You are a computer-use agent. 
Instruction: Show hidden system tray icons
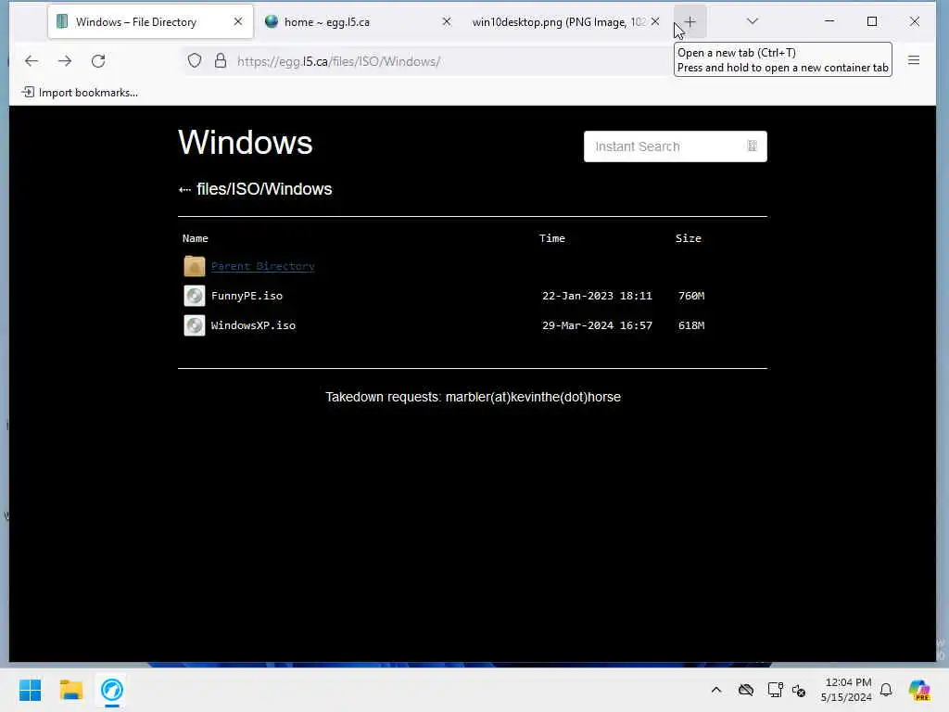(x=716, y=690)
